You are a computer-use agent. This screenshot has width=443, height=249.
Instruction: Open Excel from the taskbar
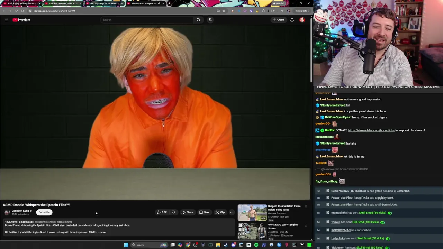(x=210, y=245)
